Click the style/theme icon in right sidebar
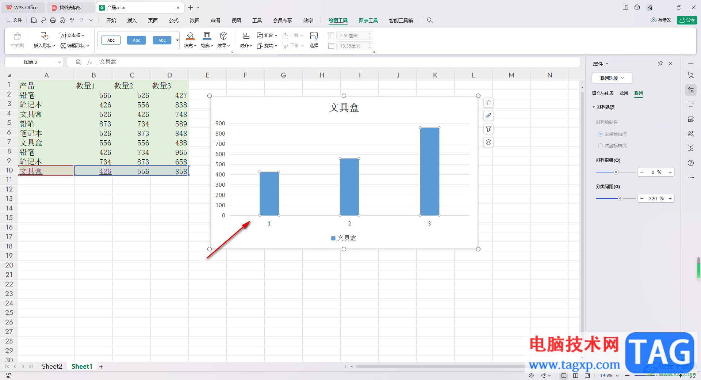This screenshot has width=701, height=380. (x=691, y=119)
